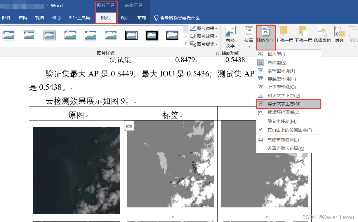The width and height of the screenshot is (358, 222).
Task: Apply the second white-framed picture style
Action: click(x=29, y=35)
